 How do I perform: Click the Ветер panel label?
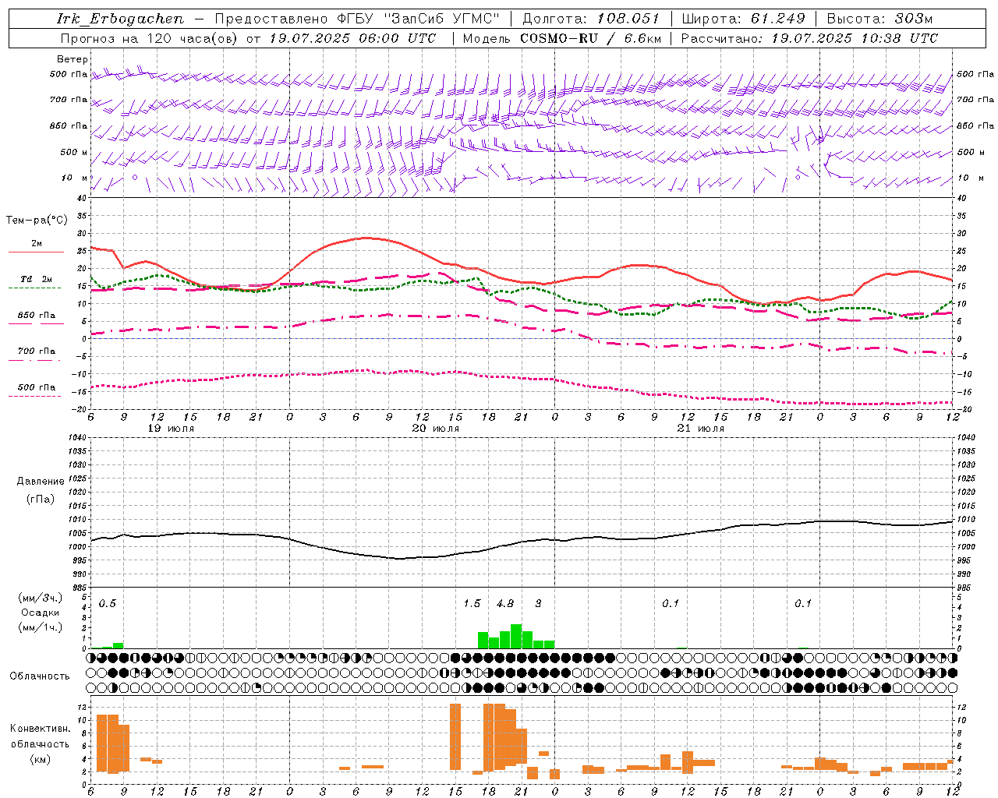(x=73, y=59)
